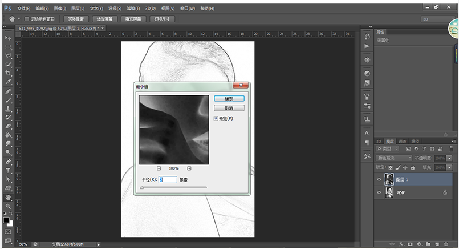Select the Move tool

point(8,38)
